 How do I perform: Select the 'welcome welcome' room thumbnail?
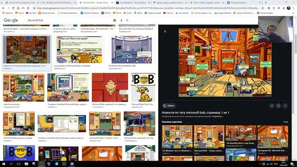click(x=24, y=87)
